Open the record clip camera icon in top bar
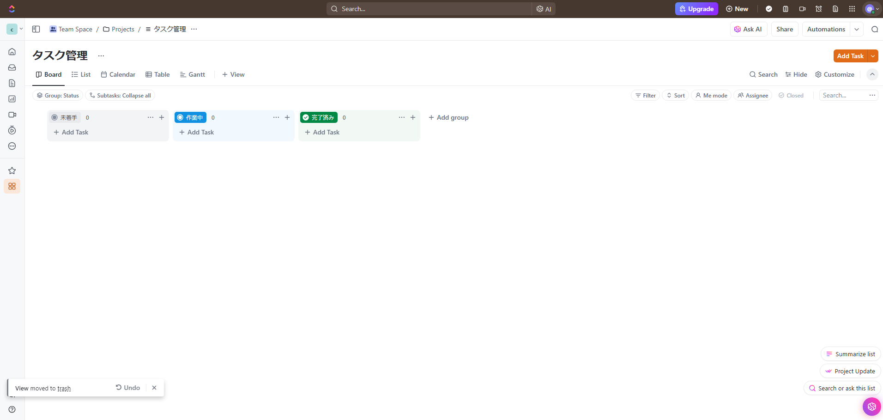 point(802,9)
